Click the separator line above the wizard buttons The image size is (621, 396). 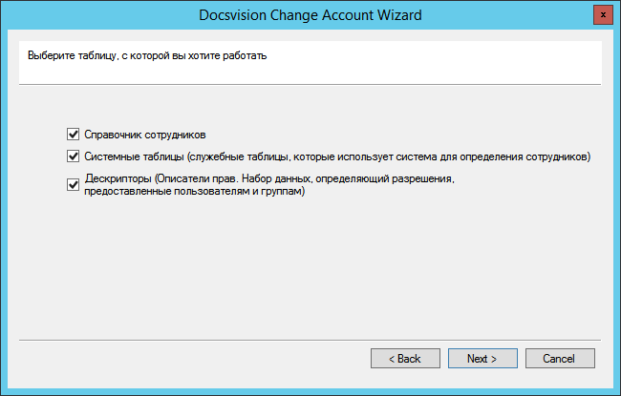(310, 339)
